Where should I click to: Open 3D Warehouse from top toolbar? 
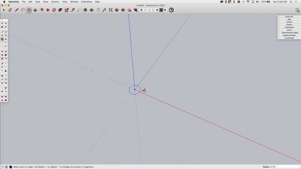[x=117, y=10]
